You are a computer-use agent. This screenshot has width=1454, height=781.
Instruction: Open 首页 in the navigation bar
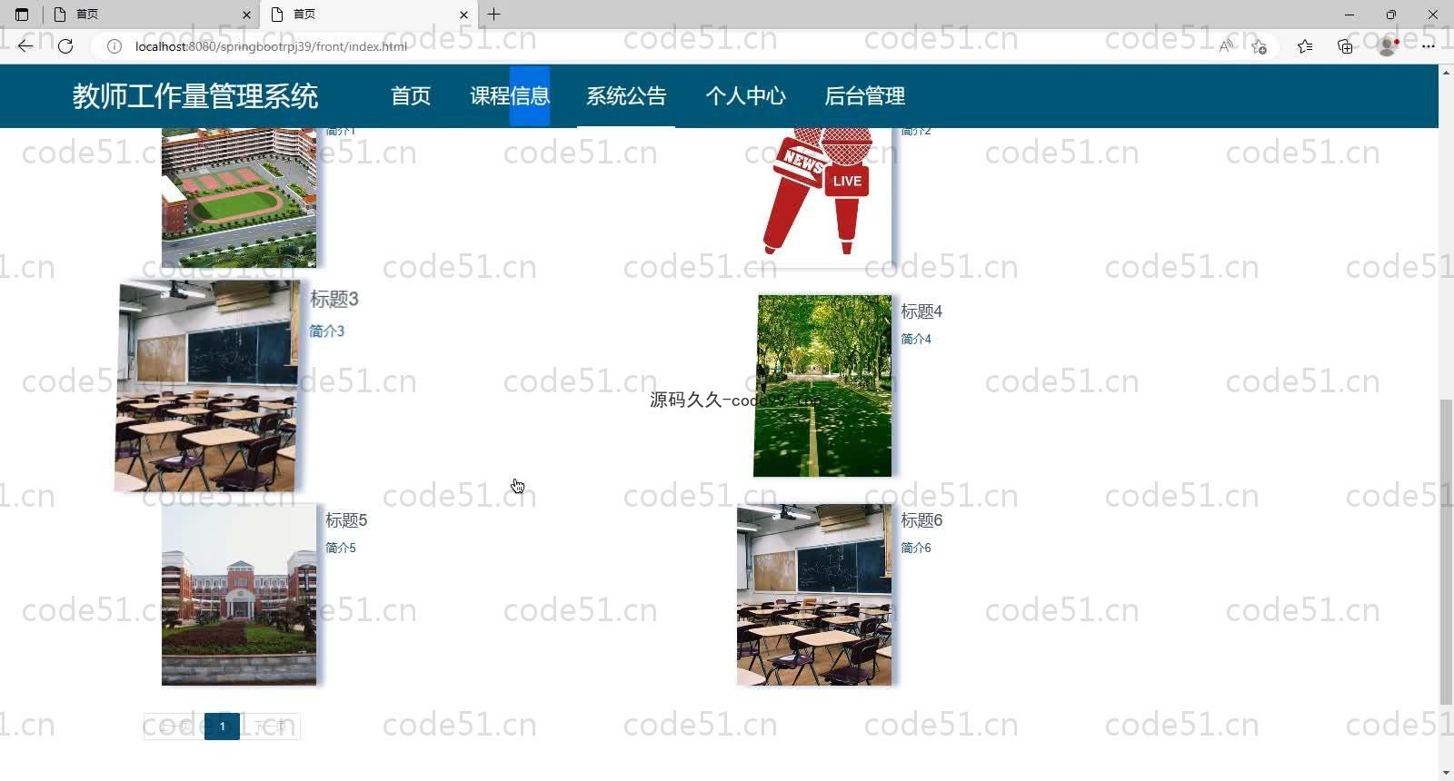(411, 96)
